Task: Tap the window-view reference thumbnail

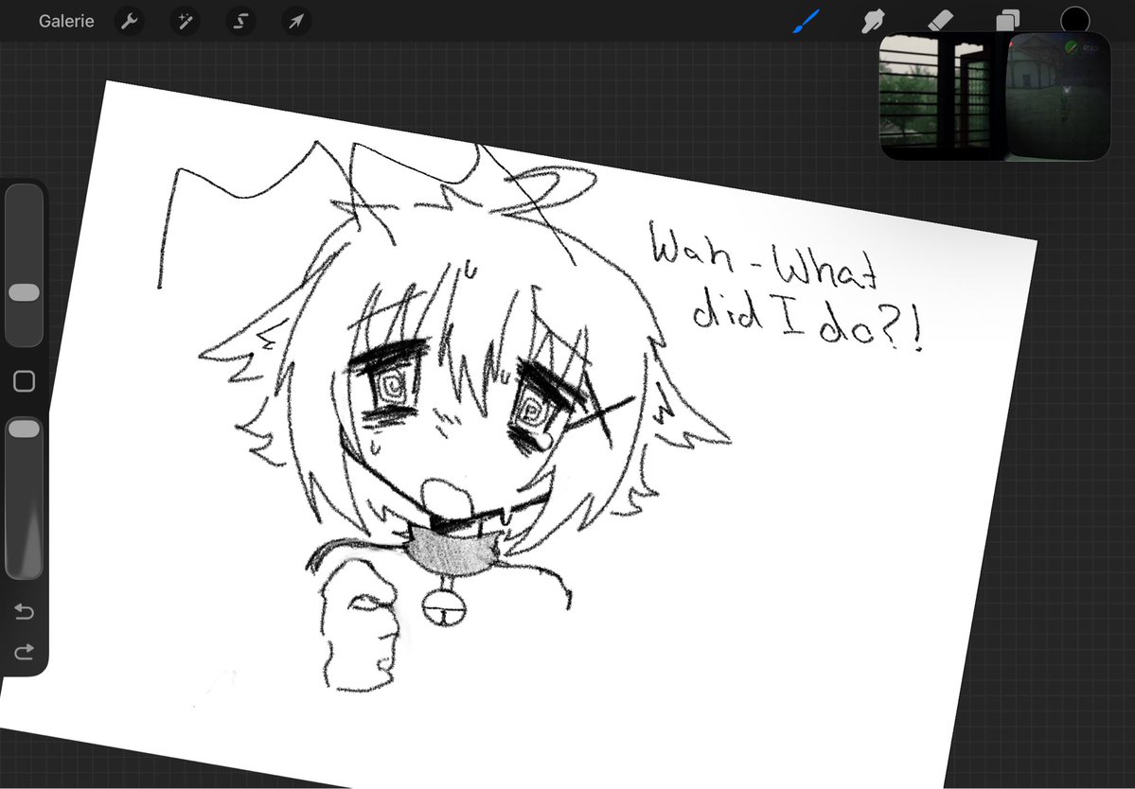Action: [x=943, y=96]
